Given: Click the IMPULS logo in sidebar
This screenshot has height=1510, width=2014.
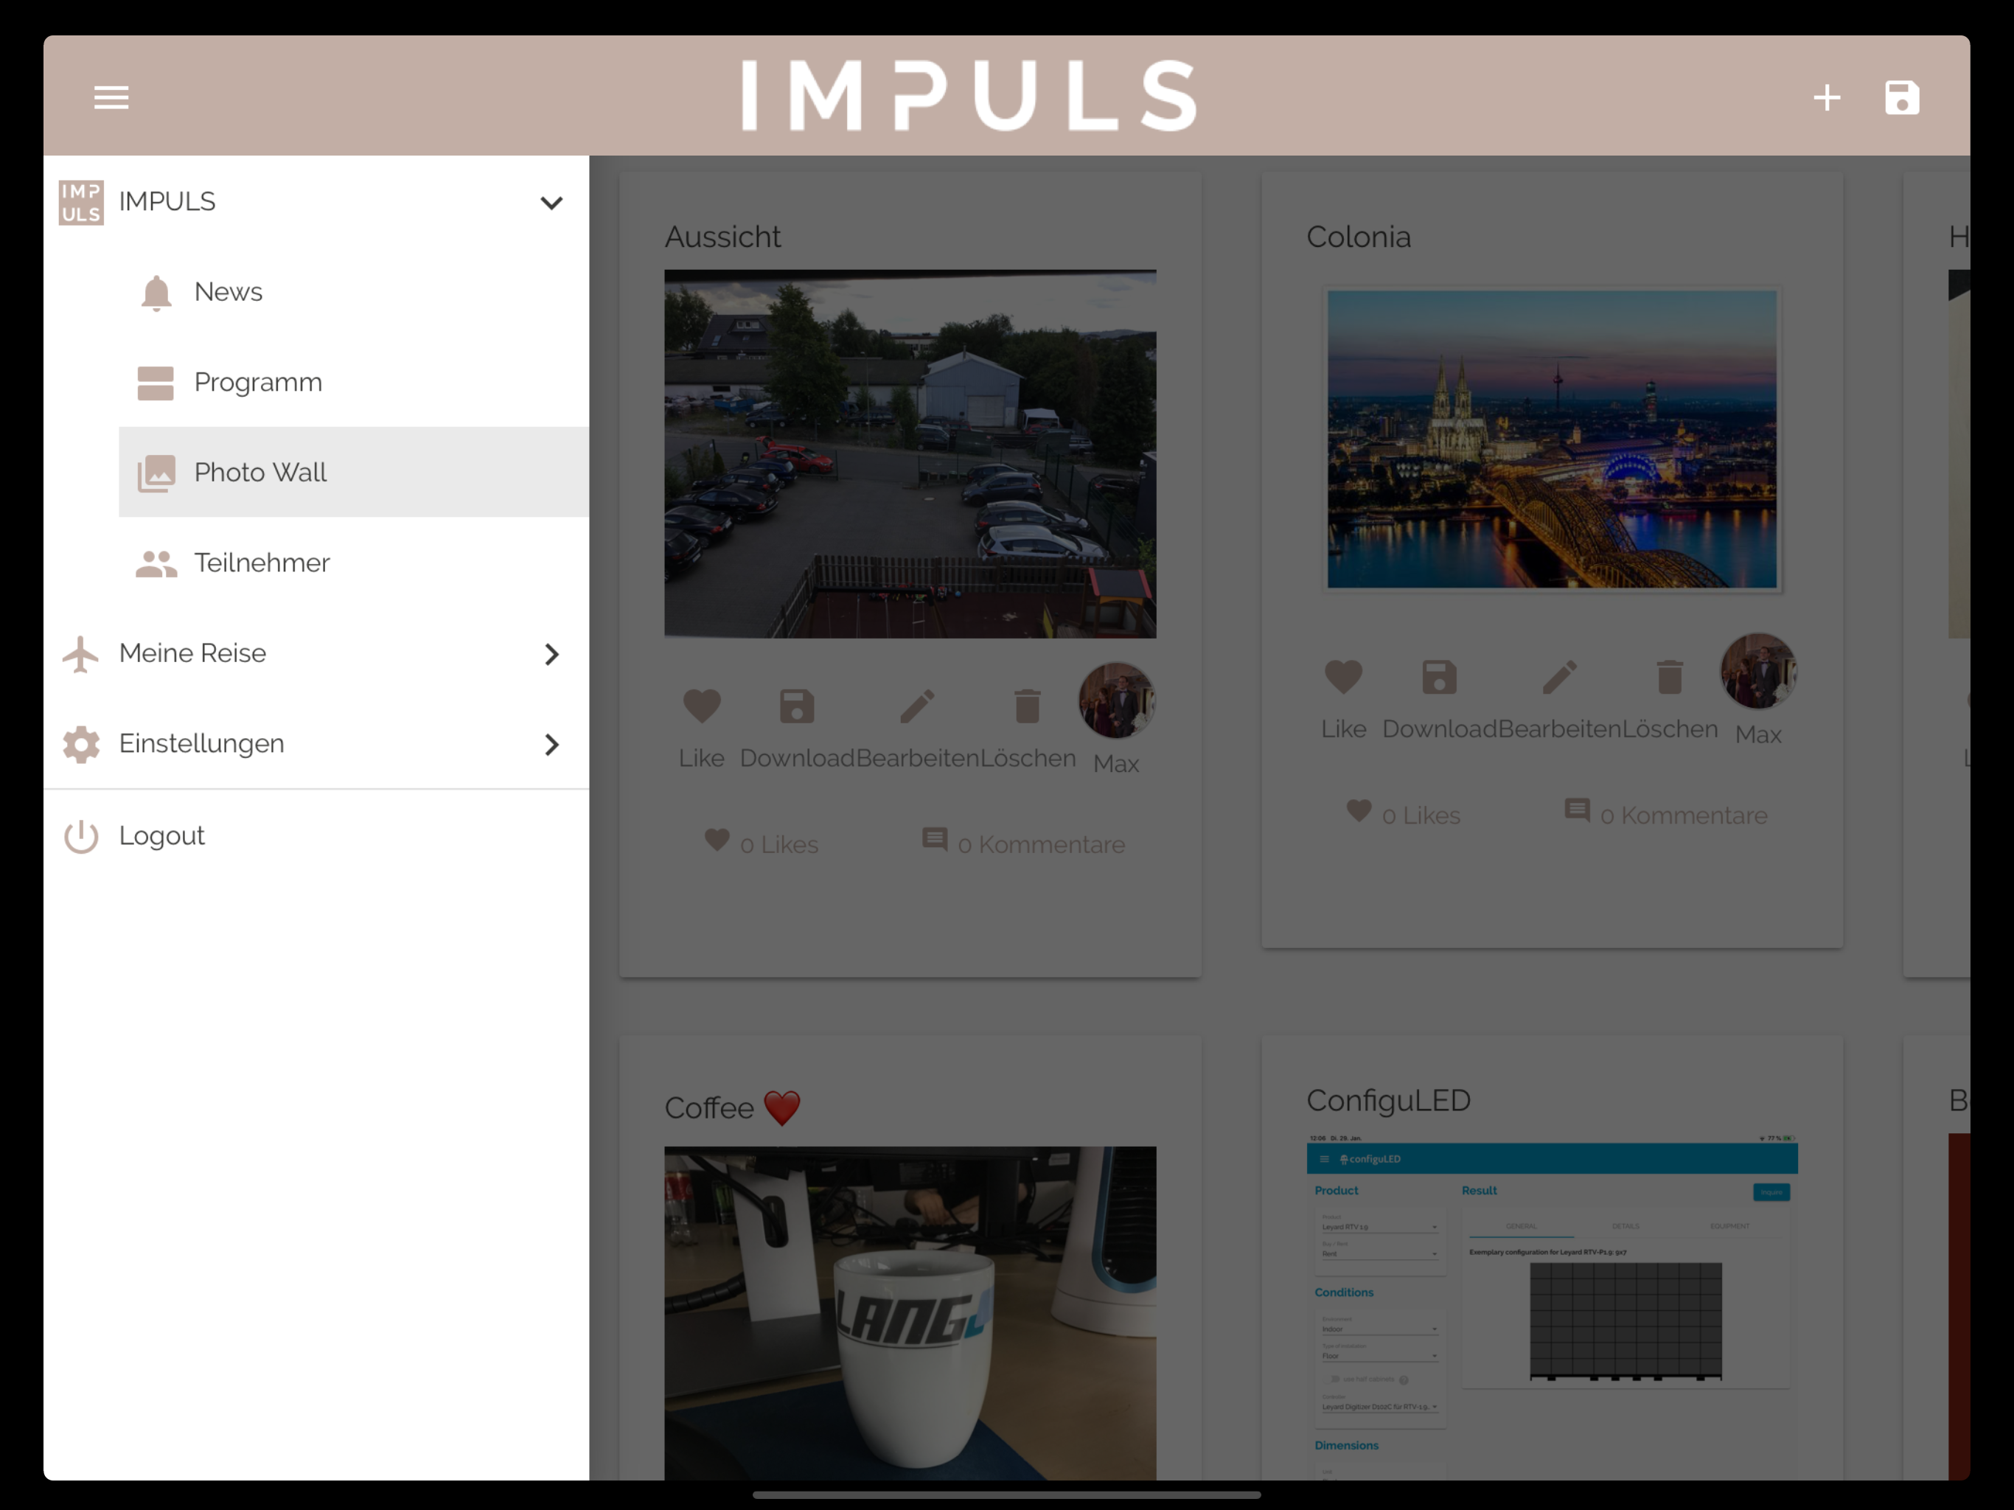Looking at the screenshot, I should [81, 202].
